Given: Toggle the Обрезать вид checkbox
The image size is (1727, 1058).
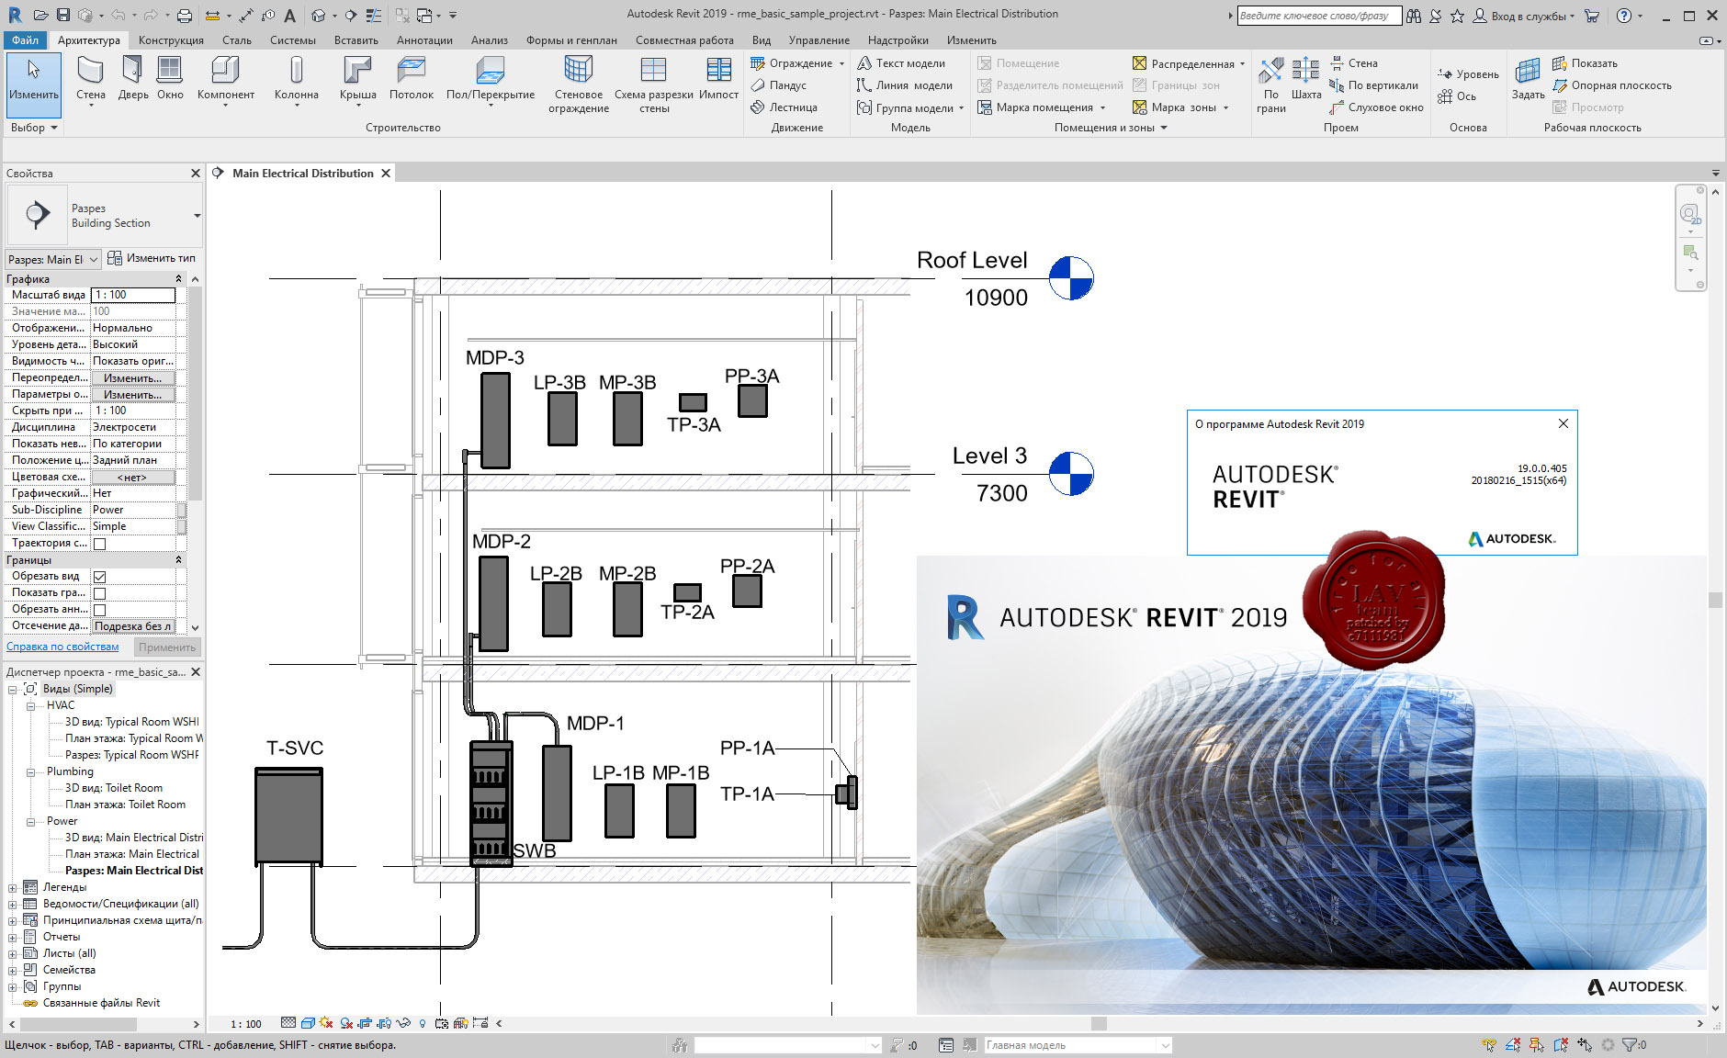Looking at the screenshot, I should tap(100, 577).
